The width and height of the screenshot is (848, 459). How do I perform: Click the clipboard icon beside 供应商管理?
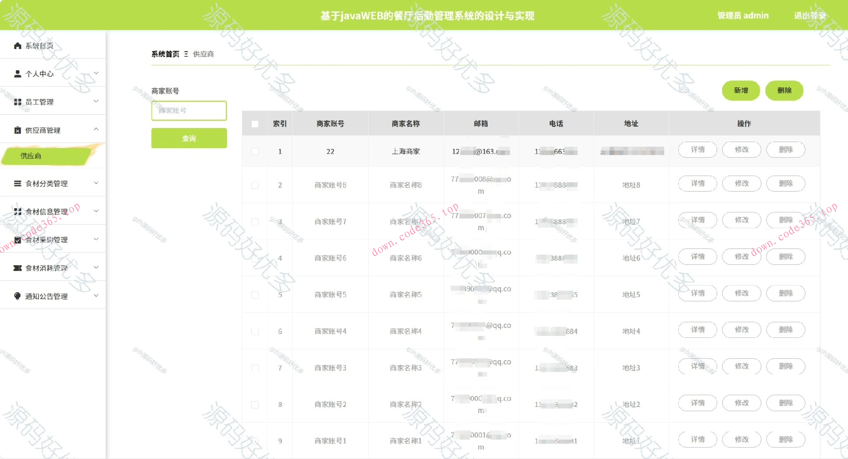click(x=18, y=130)
